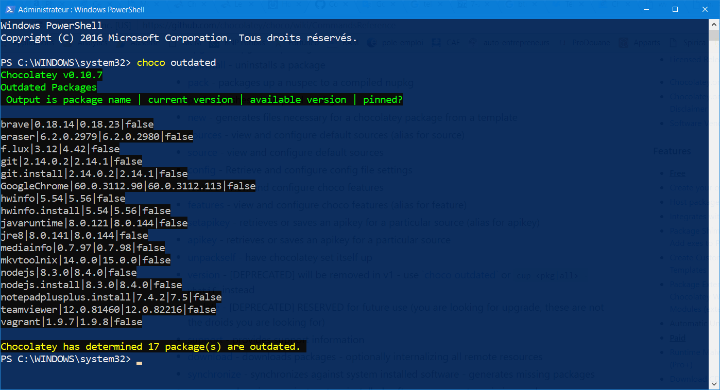Select the GoogleChrome 60.0.3112.90 row
Screen dimensions: 720x390
[128, 186]
